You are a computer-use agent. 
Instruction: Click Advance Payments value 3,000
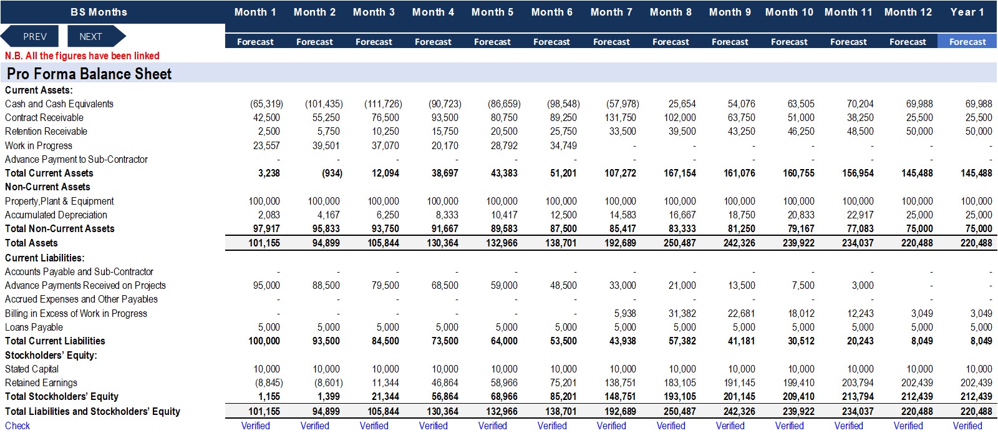pyautogui.click(x=863, y=285)
